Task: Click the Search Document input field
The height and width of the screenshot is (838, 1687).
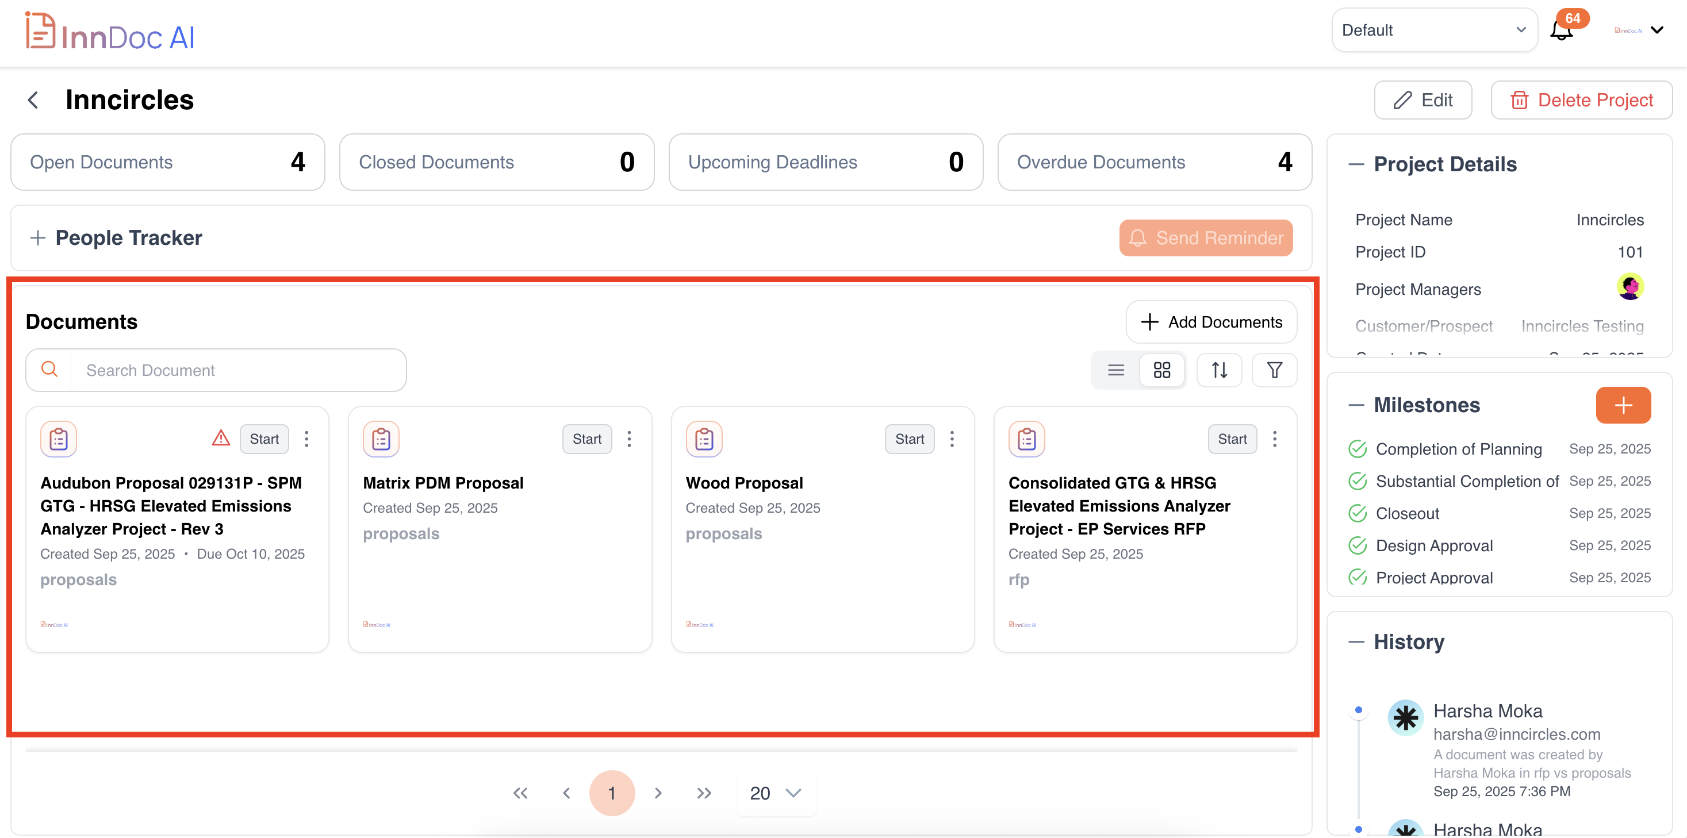Action: (x=236, y=370)
